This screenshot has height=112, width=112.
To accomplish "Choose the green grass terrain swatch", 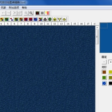I will pyautogui.click(x=104, y=78).
